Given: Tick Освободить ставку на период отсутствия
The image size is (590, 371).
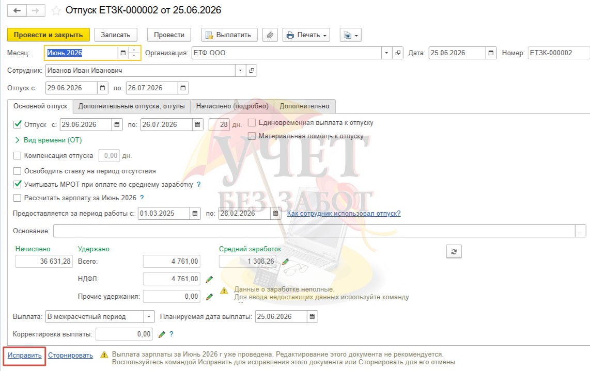Looking at the screenshot, I should pyautogui.click(x=18, y=171).
